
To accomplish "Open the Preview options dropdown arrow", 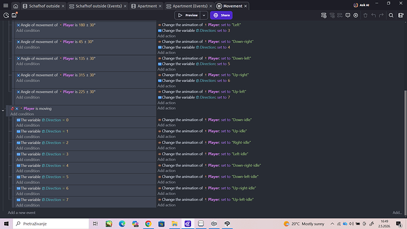I will pos(204,15).
